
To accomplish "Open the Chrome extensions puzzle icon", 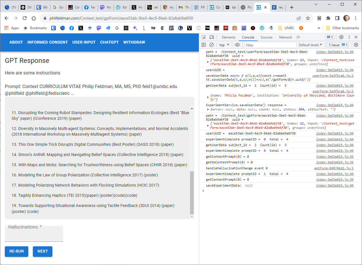I will 328,18.
